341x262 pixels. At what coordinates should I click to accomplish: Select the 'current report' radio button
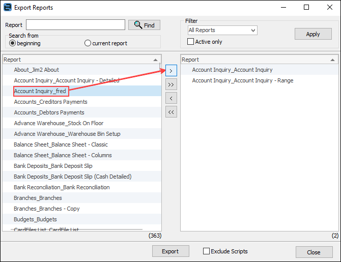88,43
